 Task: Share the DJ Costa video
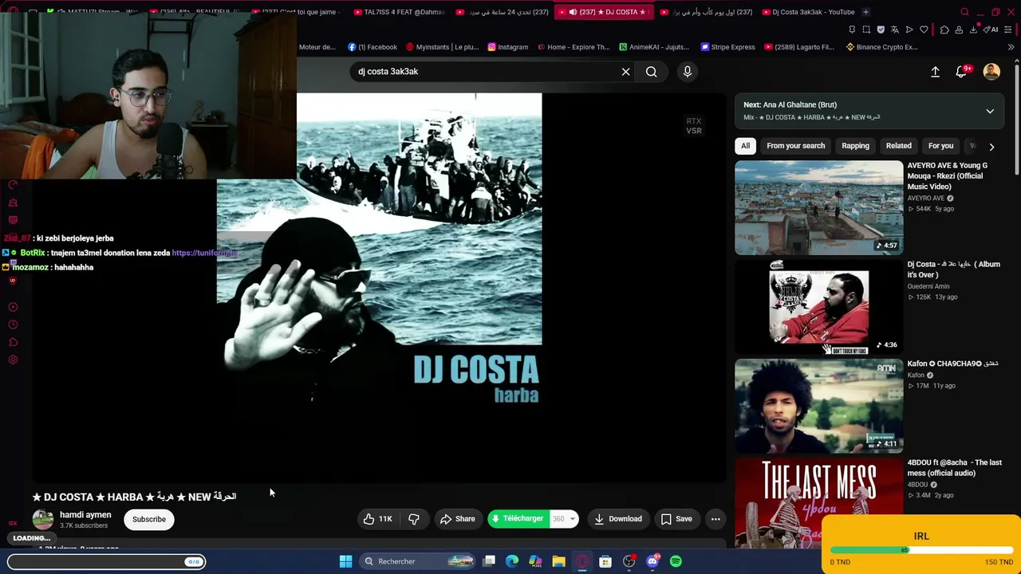pyautogui.click(x=457, y=519)
